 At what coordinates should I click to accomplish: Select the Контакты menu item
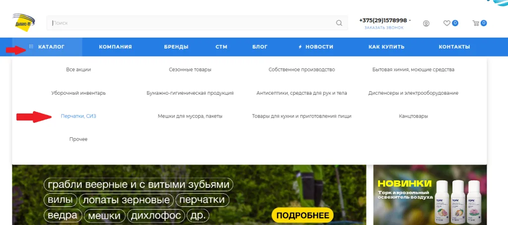(x=454, y=47)
